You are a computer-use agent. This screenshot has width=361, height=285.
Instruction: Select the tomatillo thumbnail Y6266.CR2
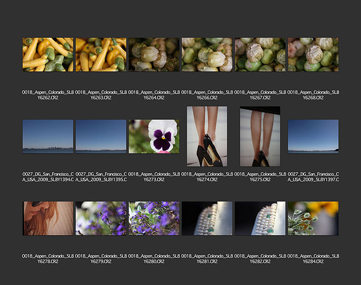(207, 54)
